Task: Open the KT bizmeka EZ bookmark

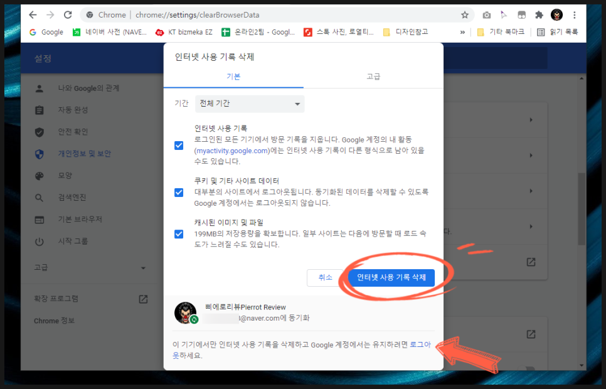Action: click(x=184, y=32)
